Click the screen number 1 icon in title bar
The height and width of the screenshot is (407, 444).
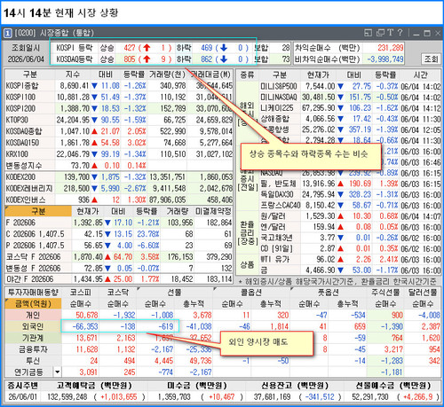(x=8, y=33)
